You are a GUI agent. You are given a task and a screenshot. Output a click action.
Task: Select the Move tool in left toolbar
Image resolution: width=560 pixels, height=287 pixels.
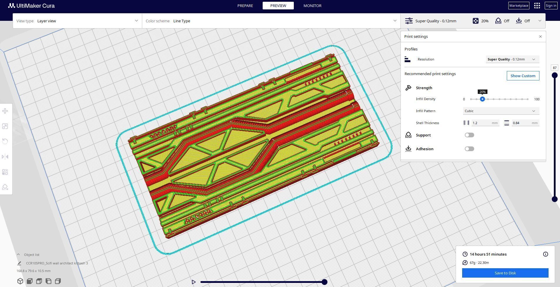coord(5,111)
